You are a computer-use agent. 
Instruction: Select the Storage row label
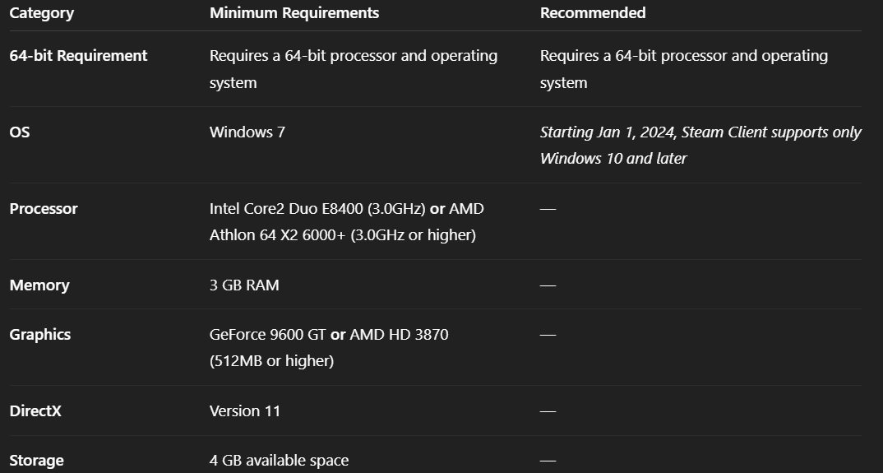[x=36, y=461]
